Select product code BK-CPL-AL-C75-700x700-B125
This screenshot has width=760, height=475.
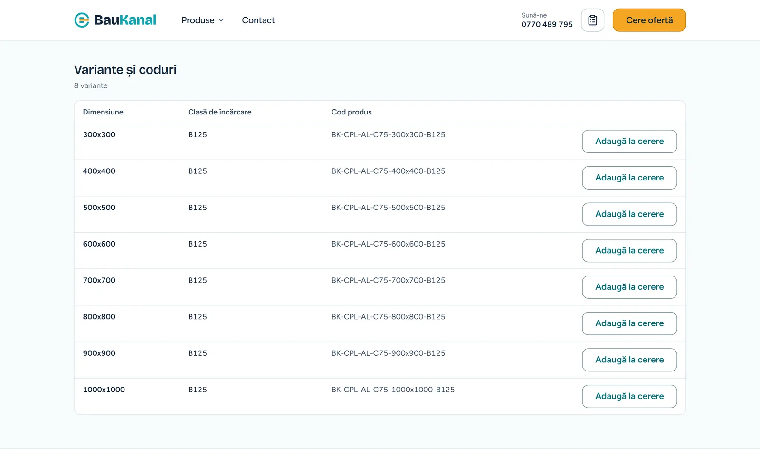point(388,280)
